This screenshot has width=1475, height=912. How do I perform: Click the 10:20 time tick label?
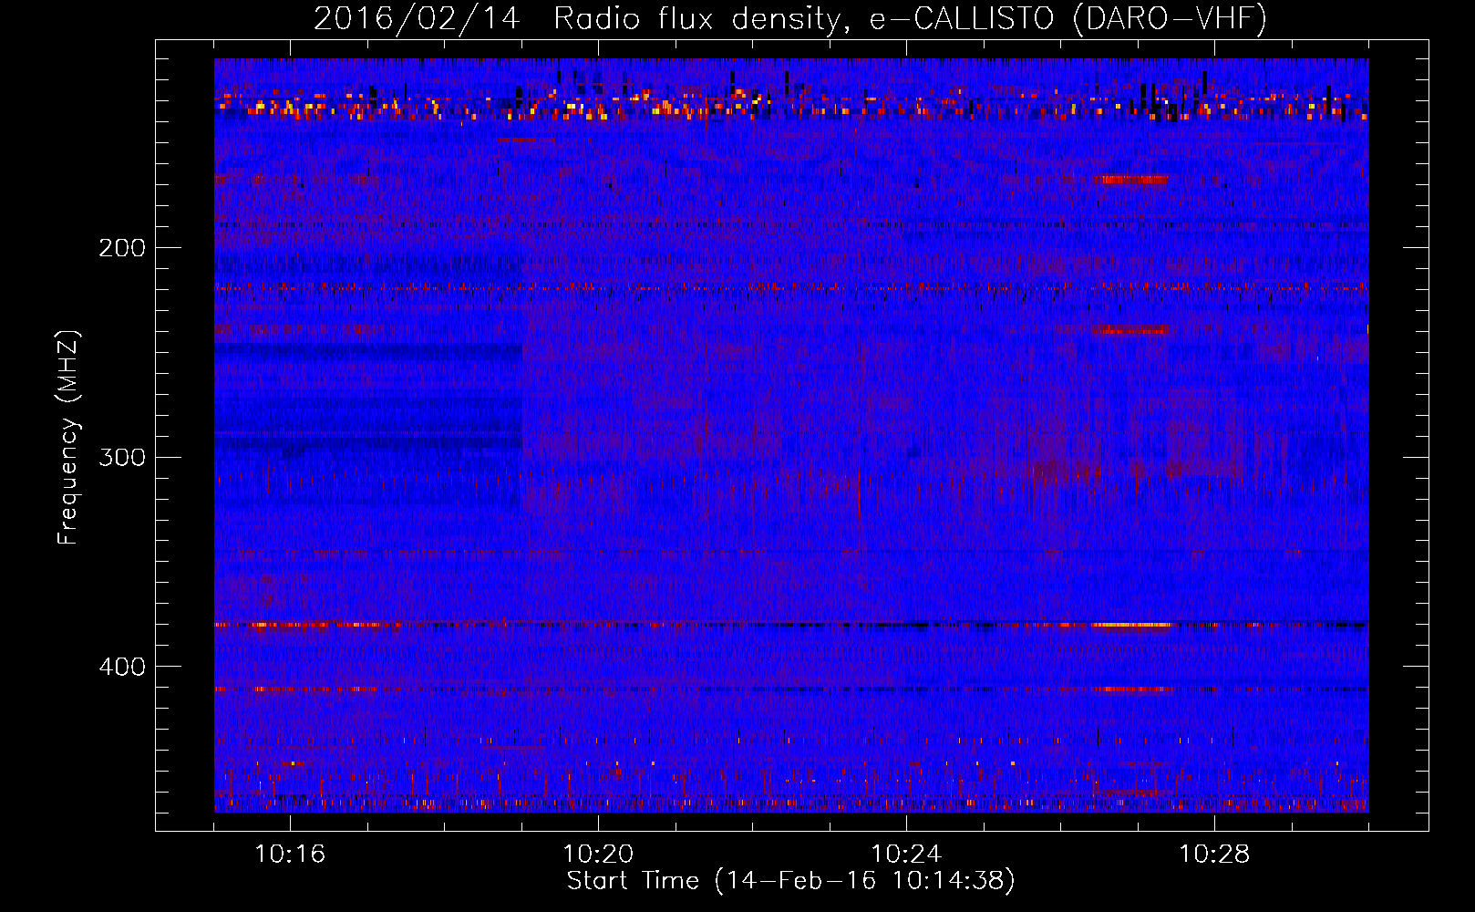(598, 855)
